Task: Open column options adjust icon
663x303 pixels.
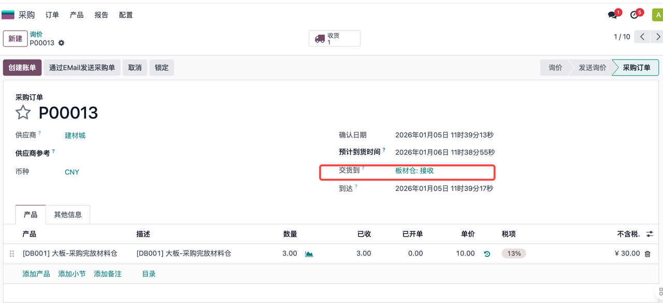Action: click(x=650, y=234)
